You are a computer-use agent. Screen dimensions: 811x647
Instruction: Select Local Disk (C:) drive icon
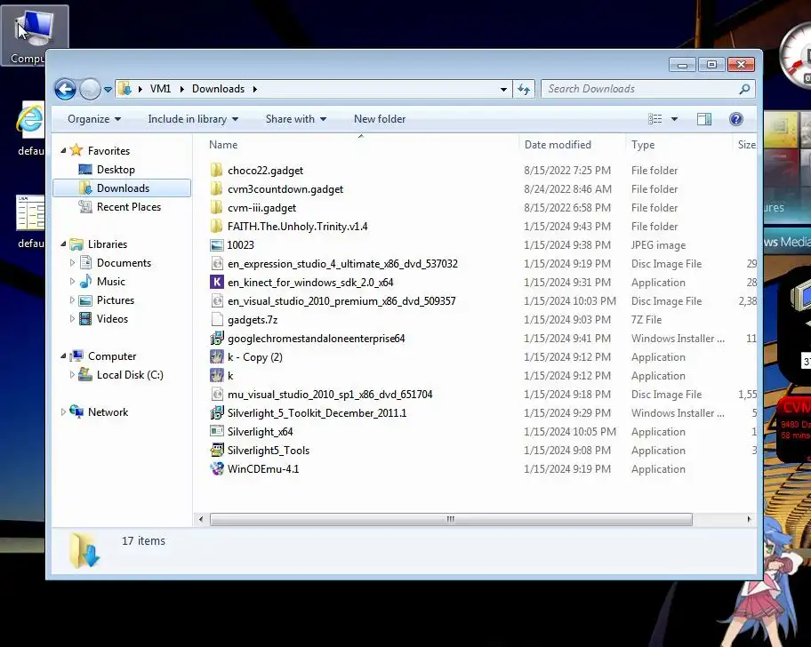pyautogui.click(x=85, y=375)
